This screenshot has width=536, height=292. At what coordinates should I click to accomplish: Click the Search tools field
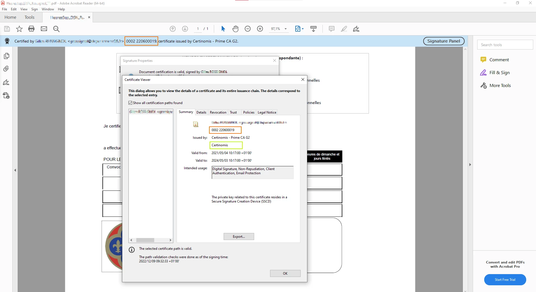click(505, 45)
